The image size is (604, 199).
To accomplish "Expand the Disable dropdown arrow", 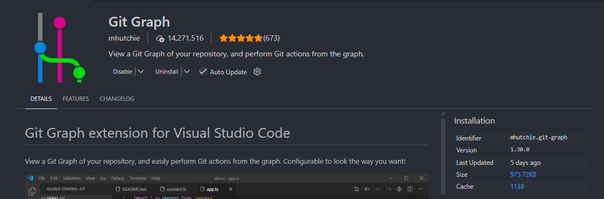I will [140, 72].
